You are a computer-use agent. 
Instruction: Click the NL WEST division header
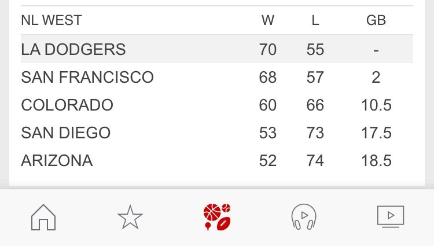pos(52,20)
